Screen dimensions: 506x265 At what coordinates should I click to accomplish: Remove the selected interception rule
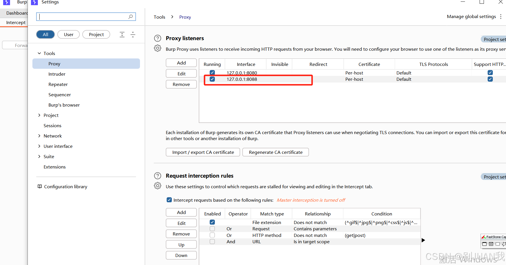(x=181, y=234)
